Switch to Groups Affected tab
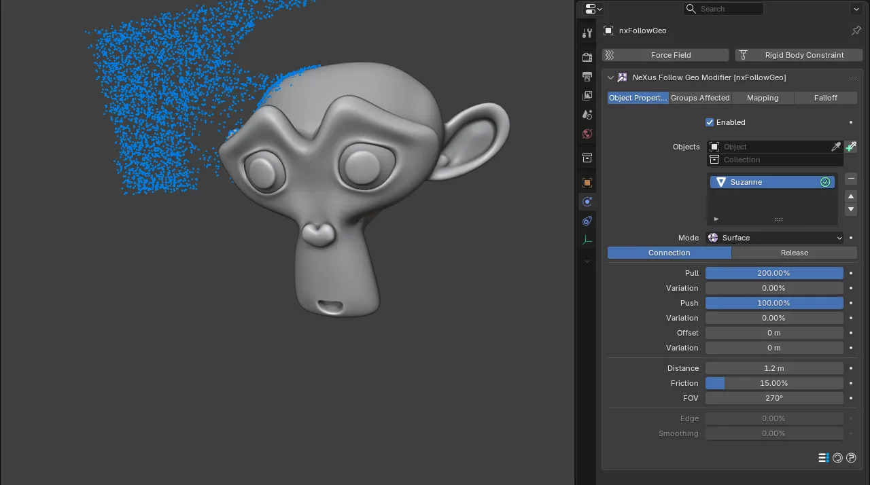This screenshot has height=485, width=870. pos(700,98)
